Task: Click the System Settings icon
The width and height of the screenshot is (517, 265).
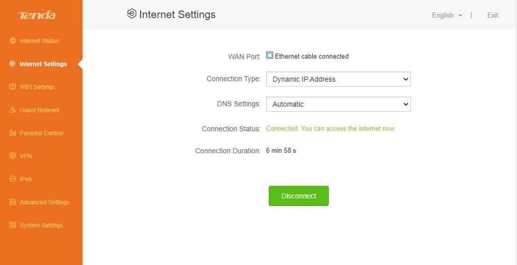Action: [13, 225]
